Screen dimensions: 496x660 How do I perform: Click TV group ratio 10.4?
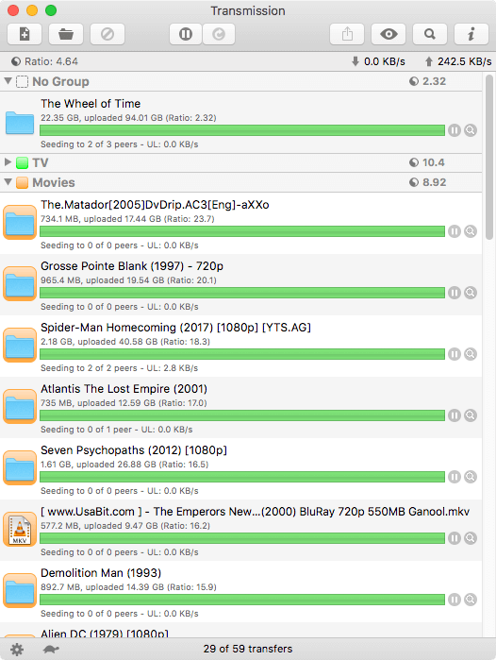434,162
